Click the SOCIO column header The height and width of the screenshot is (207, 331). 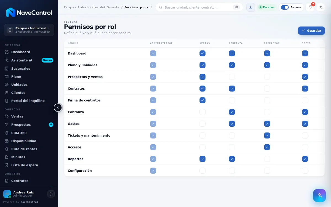(306, 43)
